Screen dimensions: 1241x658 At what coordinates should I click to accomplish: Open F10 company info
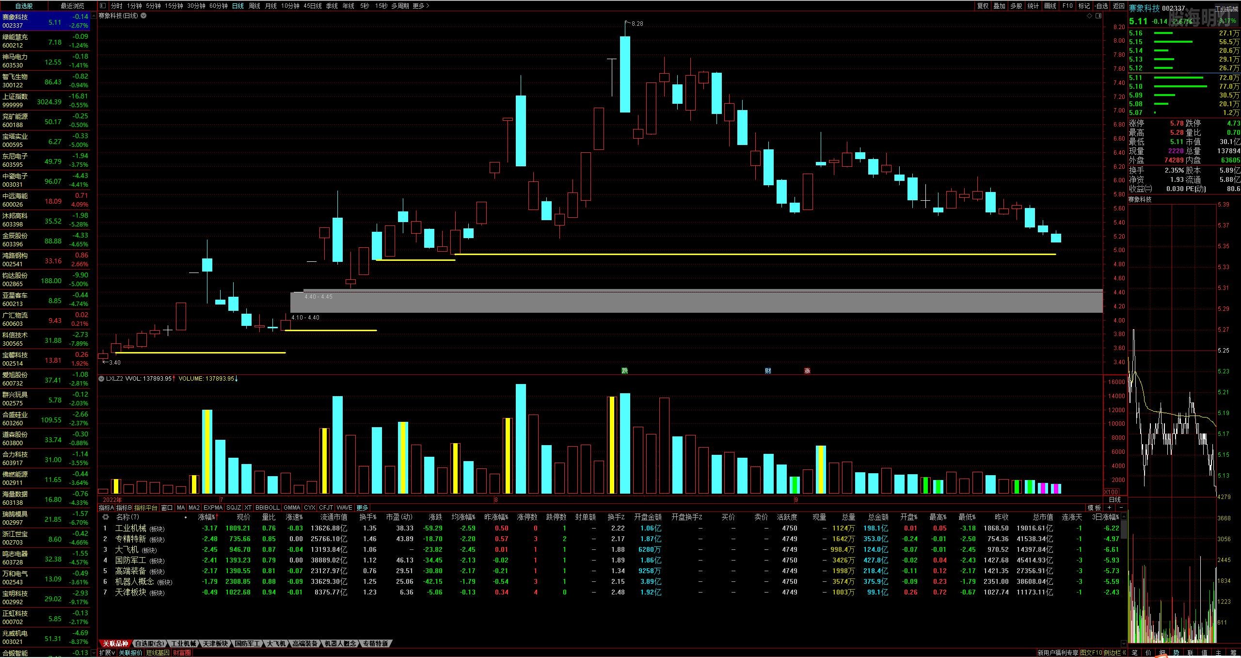[1067, 6]
